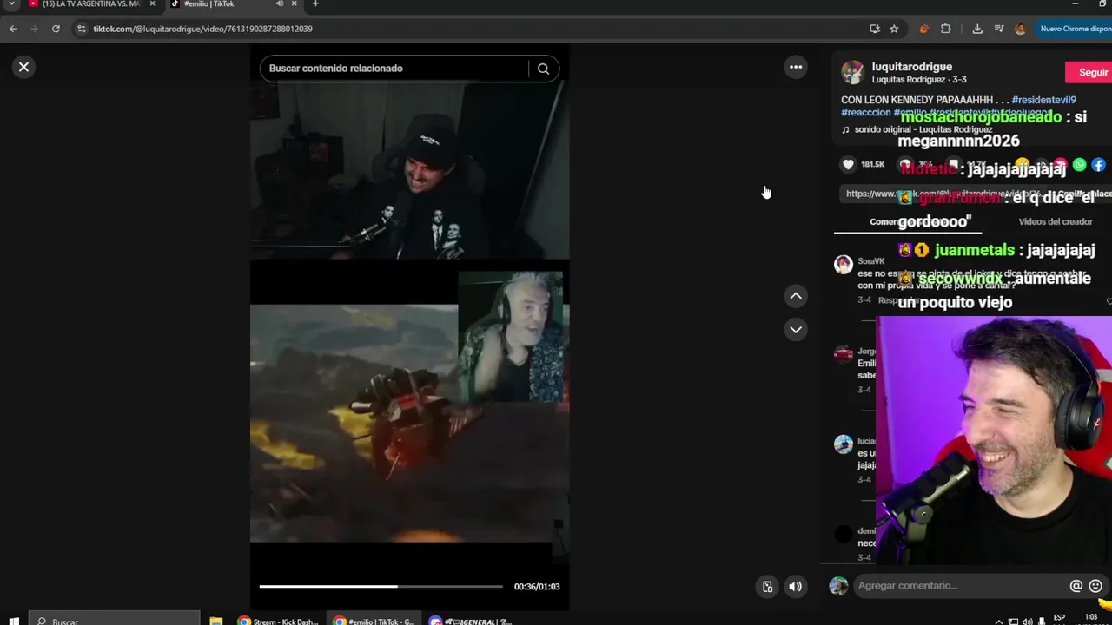Open Chrome profile avatar
Image resolution: width=1112 pixels, height=625 pixels.
1020,29
